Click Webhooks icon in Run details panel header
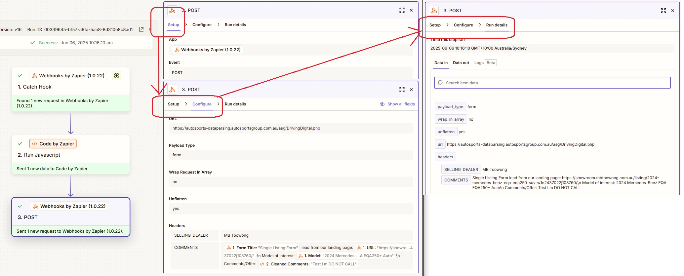The height and width of the screenshot is (276, 684). click(434, 11)
